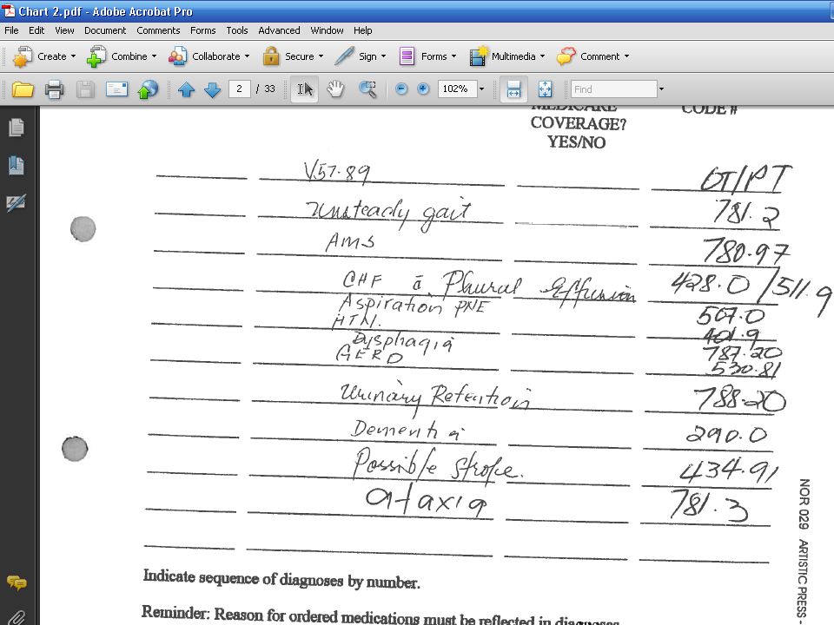The height and width of the screenshot is (625, 834).
Task: Expand the Forms dropdown arrow
Action: tap(453, 56)
